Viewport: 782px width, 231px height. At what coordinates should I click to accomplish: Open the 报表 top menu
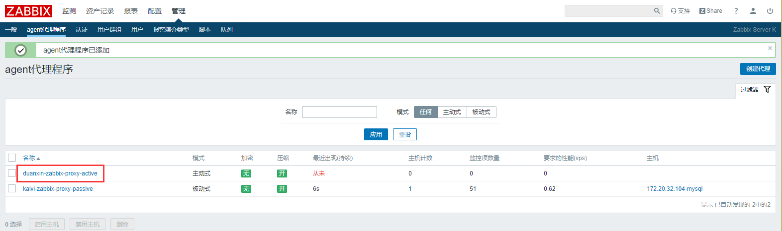click(131, 11)
